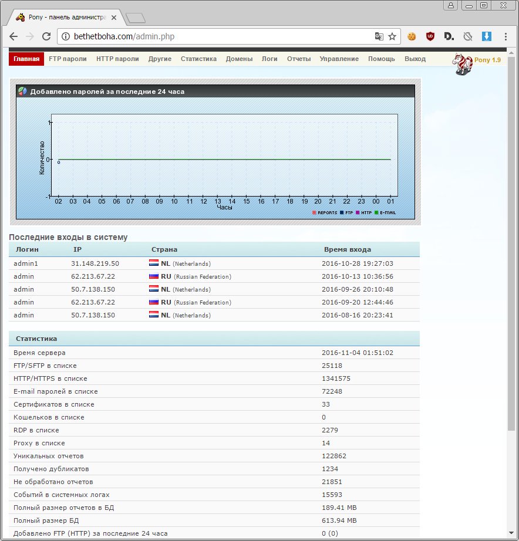
Task: Go to the Отчеты page
Action: 299,59
